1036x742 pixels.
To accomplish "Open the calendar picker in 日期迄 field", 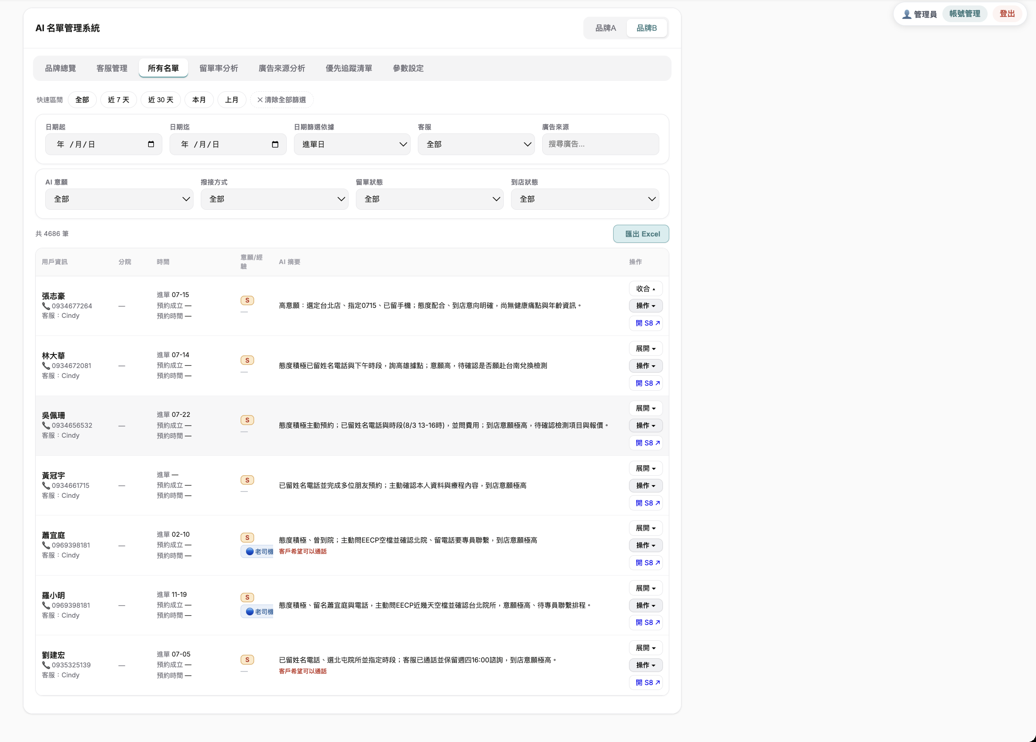I will pyautogui.click(x=275, y=144).
